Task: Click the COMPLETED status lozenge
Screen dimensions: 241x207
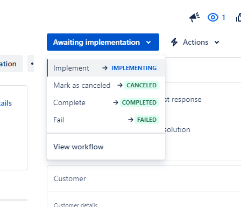Action: [139, 102]
